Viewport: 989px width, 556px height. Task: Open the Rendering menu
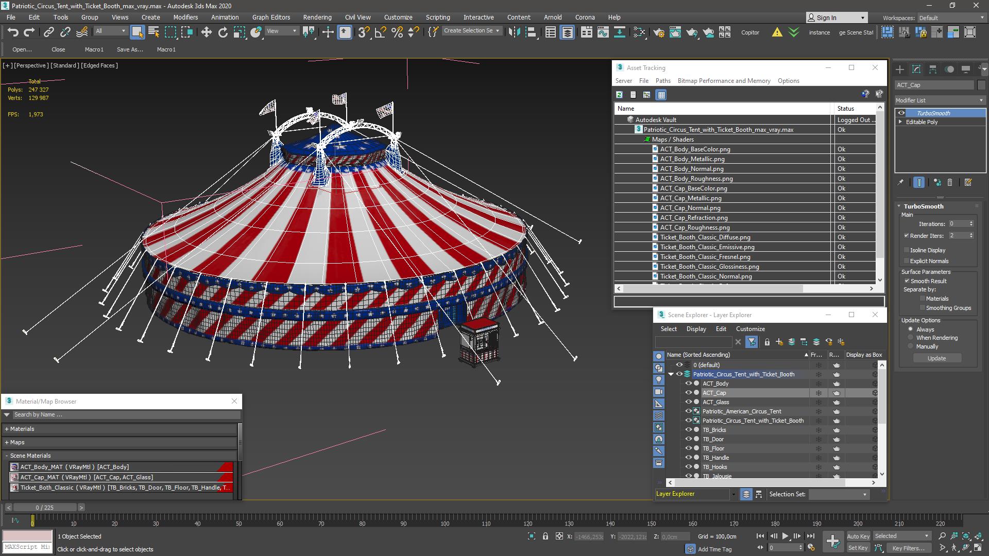click(x=317, y=17)
